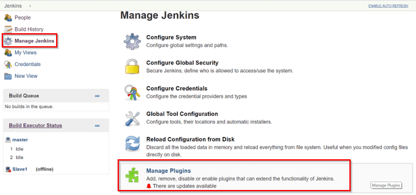Open the Manage Plugins title link
Image resolution: width=416 pixels, height=195 pixels.
point(169,171)
